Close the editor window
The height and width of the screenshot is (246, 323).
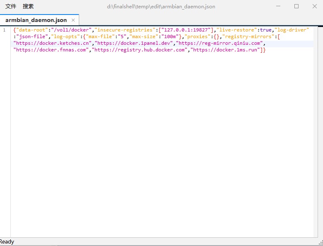(x=314, y=6)
